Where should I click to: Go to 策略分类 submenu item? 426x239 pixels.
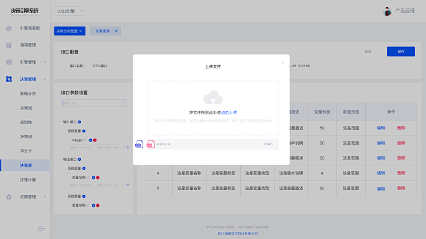pyautogui.click(x=28, y=94)
